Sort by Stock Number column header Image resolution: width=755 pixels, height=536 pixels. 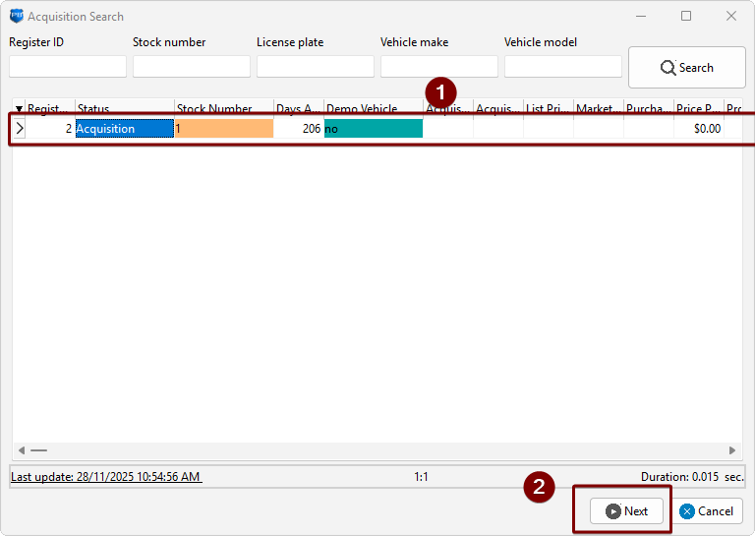click(223, 109)
